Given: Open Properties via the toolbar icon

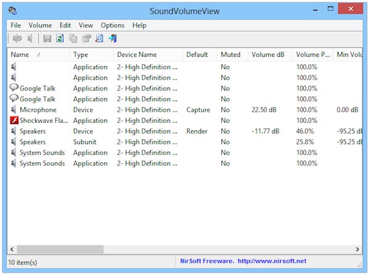Looking at the screenshot, I should coord(86,38).
